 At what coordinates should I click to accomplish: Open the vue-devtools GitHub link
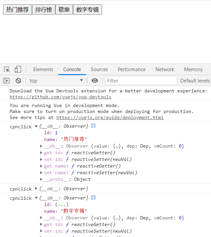tap(60, 97)
